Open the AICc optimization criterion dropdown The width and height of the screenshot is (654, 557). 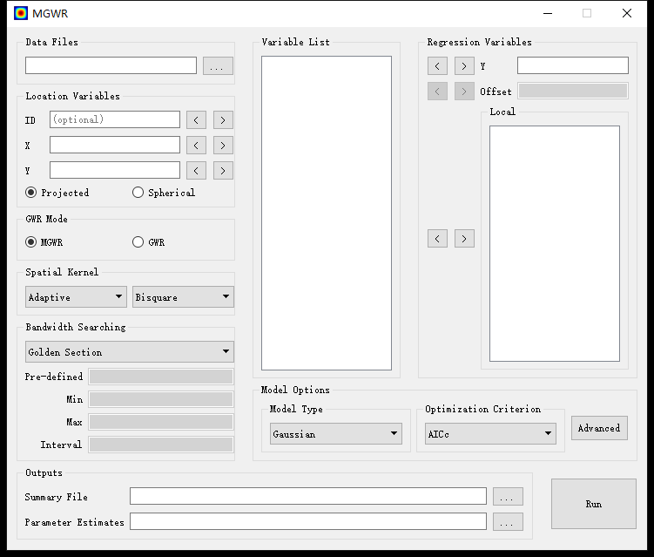click(x=490, y=434)
